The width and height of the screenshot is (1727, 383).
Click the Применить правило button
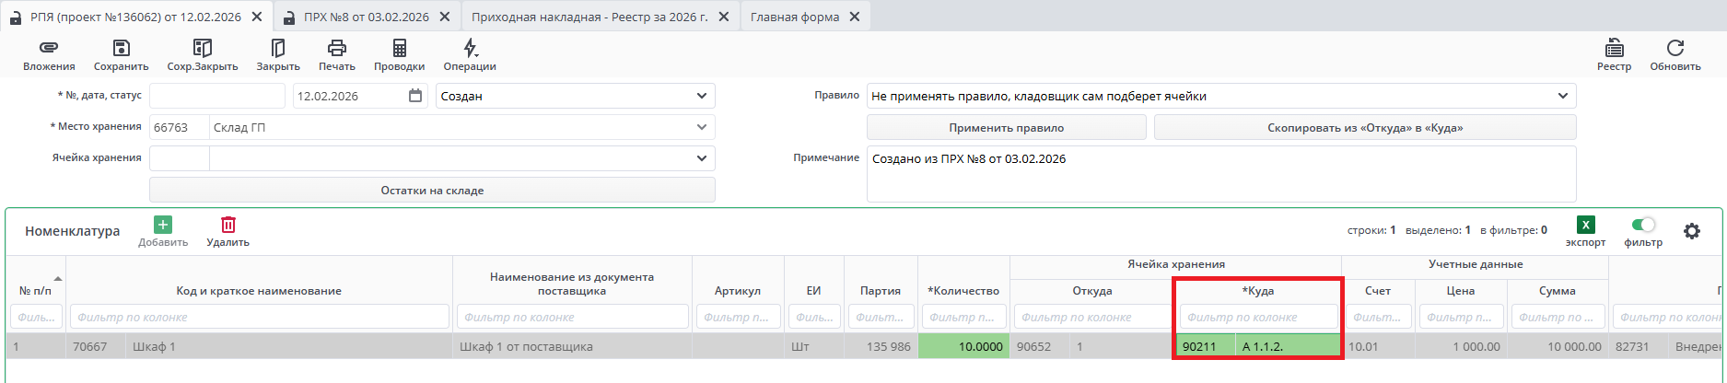(x=1006, y=128)
